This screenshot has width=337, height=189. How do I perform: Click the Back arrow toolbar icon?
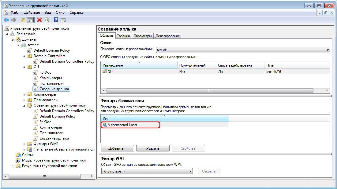pyautogui.click(x=6, y=20)
